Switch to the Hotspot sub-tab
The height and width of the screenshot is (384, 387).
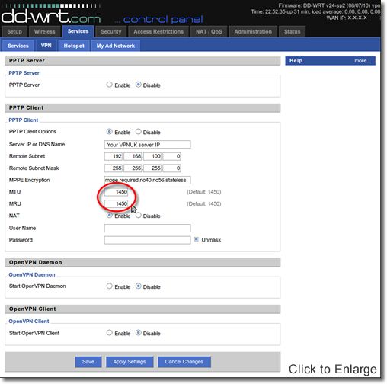click(74, 46)
